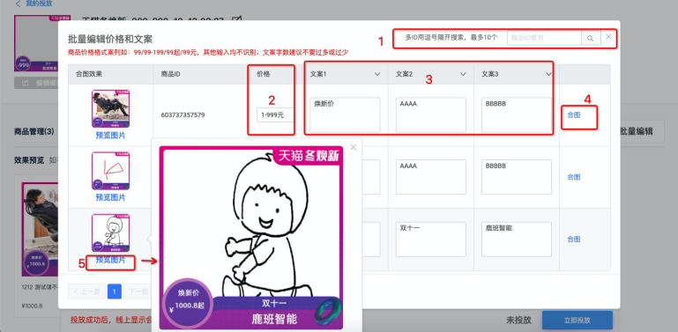678x332 pixels.
Task: Expand the 文案1 column dropdown
Action: 377,74
